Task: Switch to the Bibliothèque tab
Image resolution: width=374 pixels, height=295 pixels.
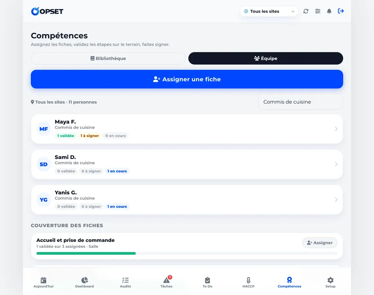Action: click(x=108, y=58)
